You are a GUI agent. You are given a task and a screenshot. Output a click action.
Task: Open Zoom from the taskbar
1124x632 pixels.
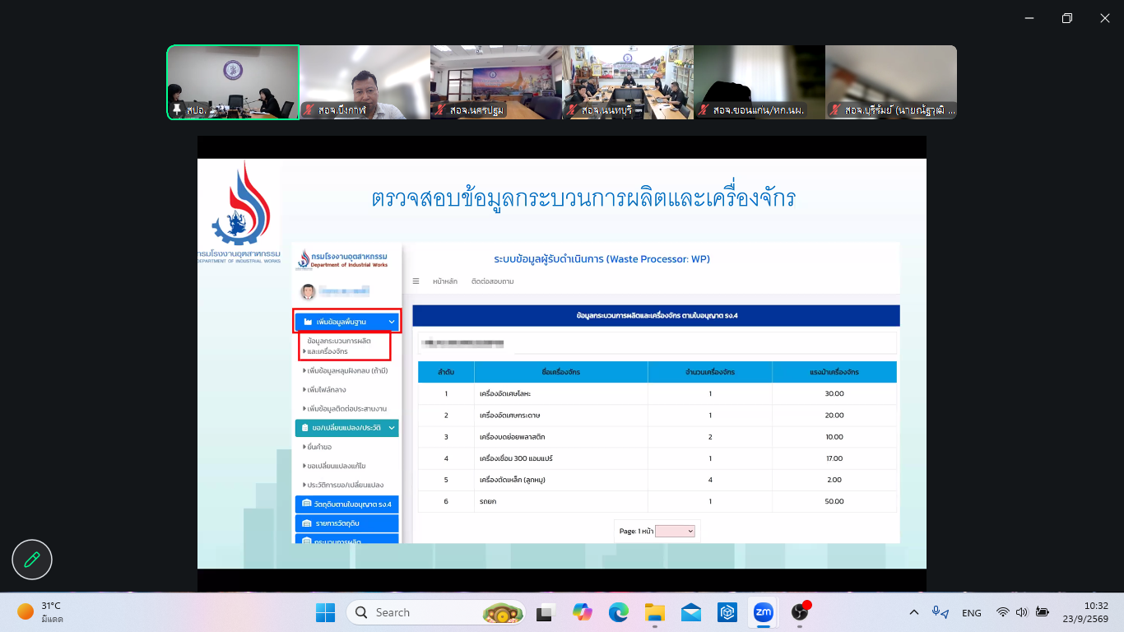763,612
